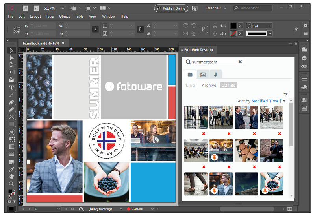Swap fill and stroke colors
The height and width of the screenshot is (217, 315).
coord(13,190)
